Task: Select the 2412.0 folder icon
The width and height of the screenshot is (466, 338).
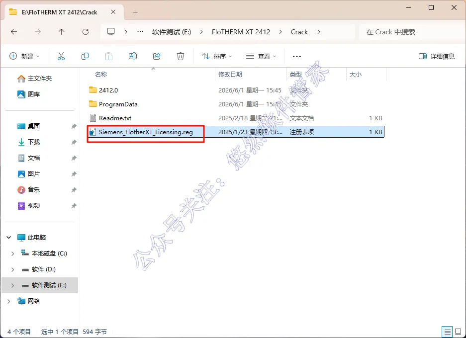Action: pos(93,90)
